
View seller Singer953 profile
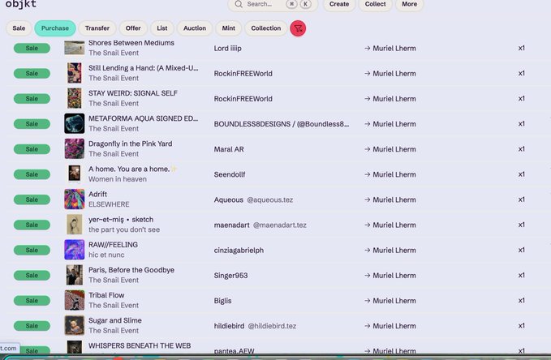point(231,276)
